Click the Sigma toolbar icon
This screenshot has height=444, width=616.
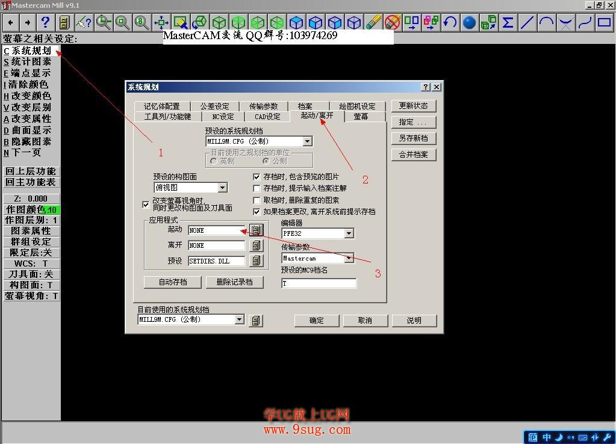coord(508,22)
